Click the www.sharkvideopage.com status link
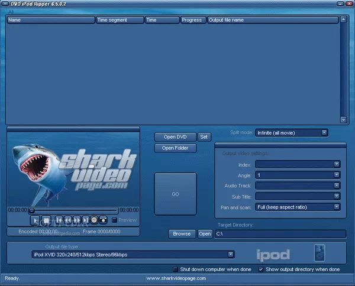This screenshot has width=355, height=286. point(176,278)
